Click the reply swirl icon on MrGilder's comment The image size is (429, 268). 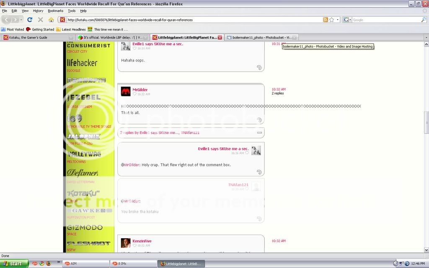coord(259,120)
